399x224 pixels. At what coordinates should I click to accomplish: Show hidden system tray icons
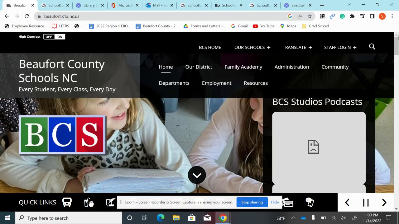293,218
